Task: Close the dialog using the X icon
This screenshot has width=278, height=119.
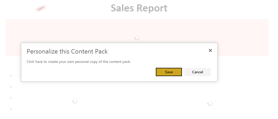Action: (x=210, y=50)
